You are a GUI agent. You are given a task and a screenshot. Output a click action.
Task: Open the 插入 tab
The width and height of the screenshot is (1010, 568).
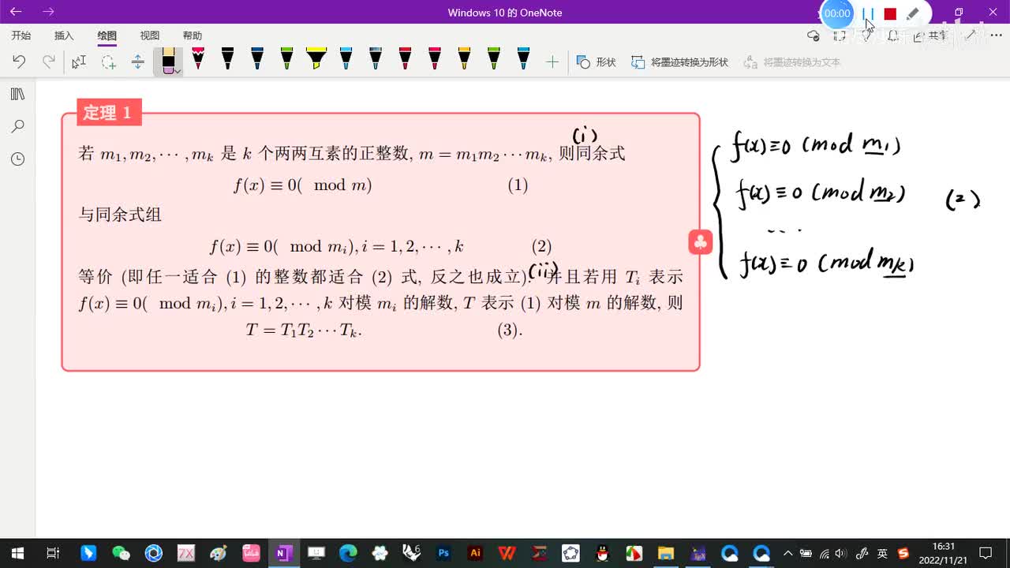pos(64,35)
